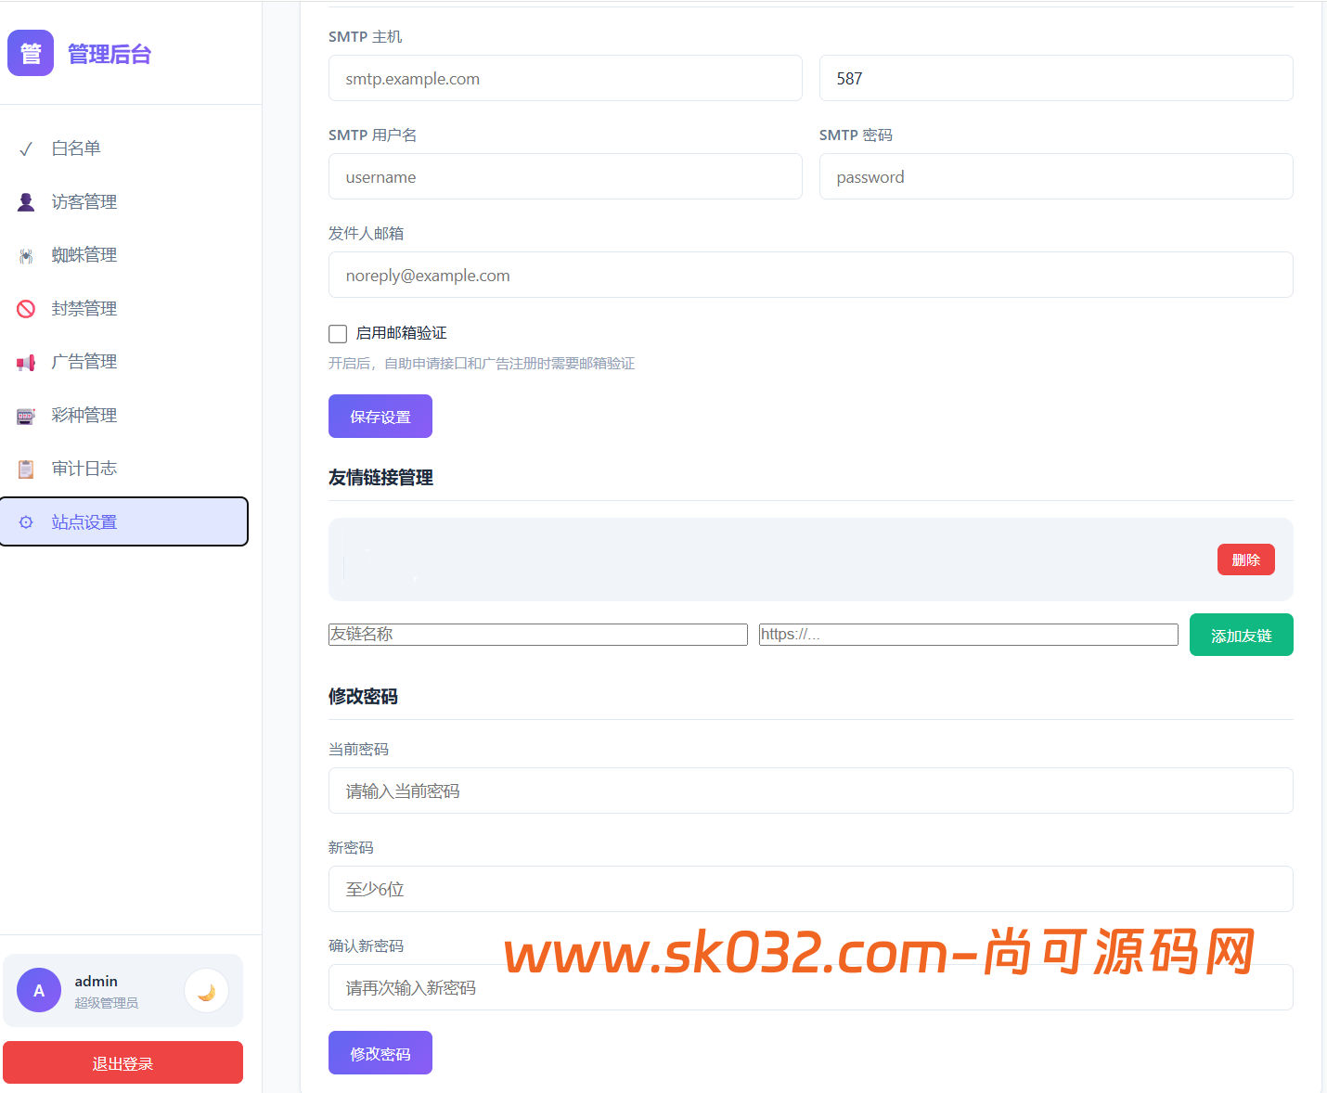Click the 超级管理员 role text
This screenshot has height=1093, width=1327.
pos(107,1003)
